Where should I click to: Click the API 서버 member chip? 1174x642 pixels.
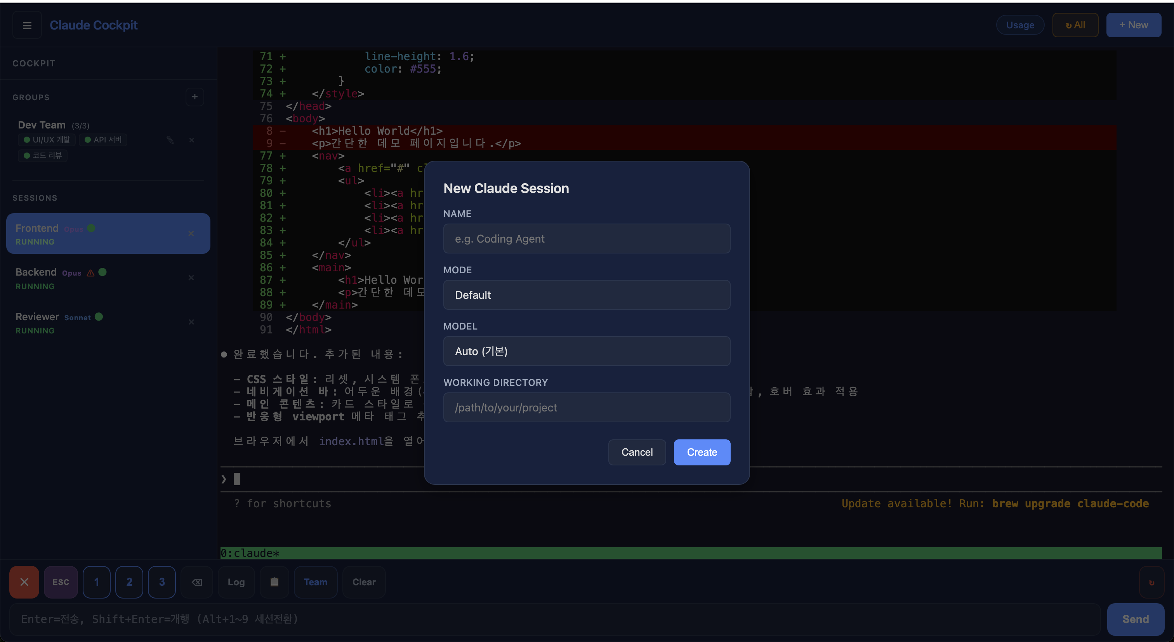click(x=103, y=140)
